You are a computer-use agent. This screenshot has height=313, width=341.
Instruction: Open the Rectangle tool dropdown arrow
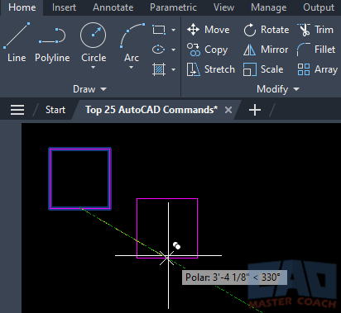pos(173,30)
